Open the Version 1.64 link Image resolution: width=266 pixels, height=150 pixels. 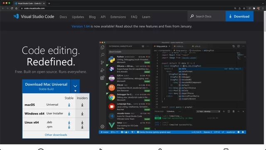tap(81, 26)
